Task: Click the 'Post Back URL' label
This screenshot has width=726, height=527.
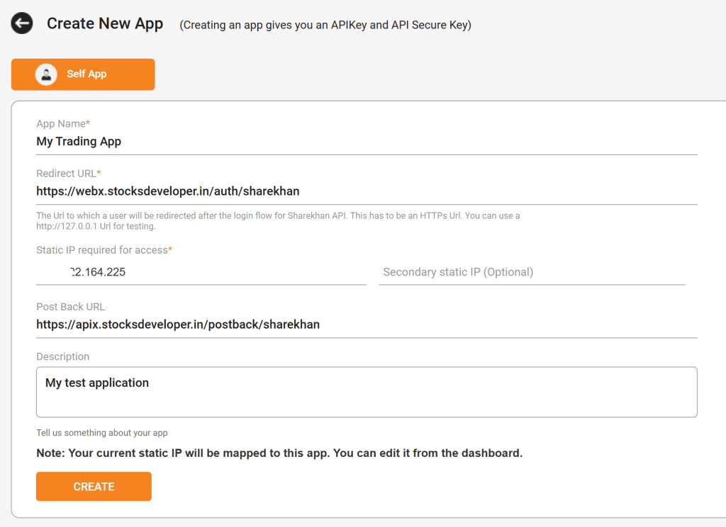Action: pos(71,307)
